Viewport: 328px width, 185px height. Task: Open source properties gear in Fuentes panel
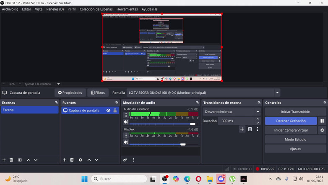coord(81,160)
